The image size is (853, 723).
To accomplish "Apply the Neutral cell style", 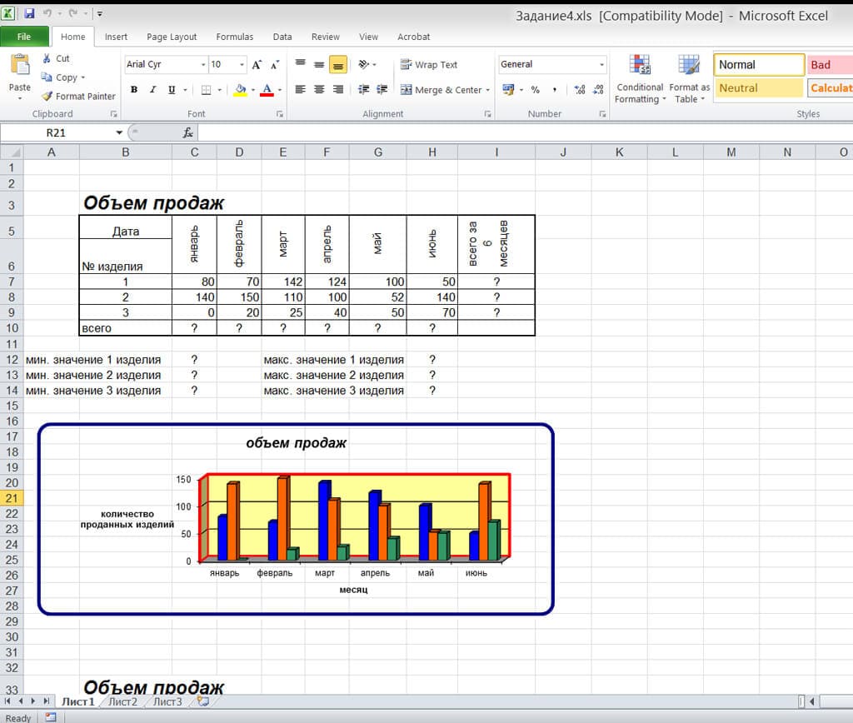I will click(x=758, y=88).
